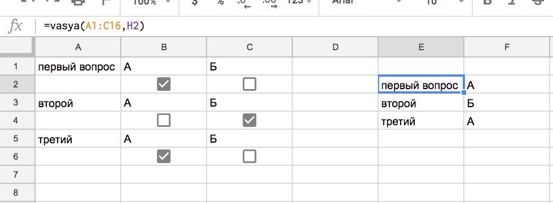553x203 pixels.
Task: Select row 7 header
Action: (x=15, y=174)
